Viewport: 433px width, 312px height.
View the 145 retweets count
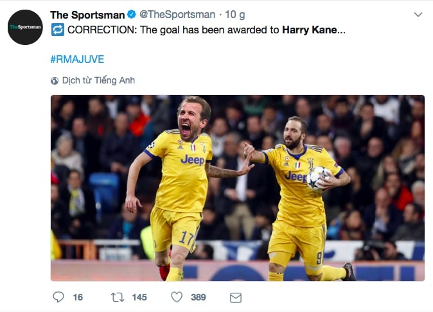click(139, 297)
